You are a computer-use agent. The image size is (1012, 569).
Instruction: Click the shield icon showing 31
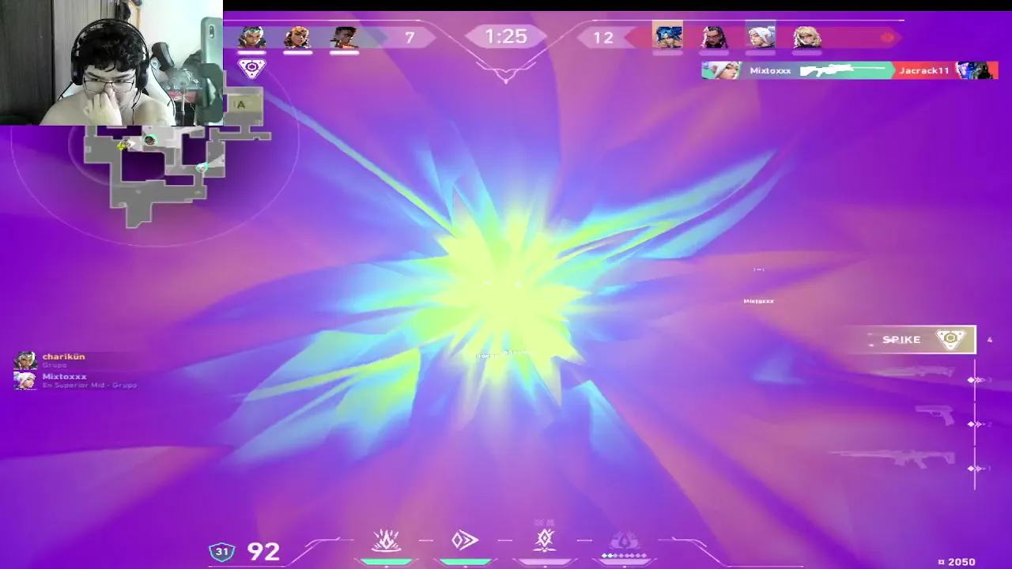[x=222, y=551]
